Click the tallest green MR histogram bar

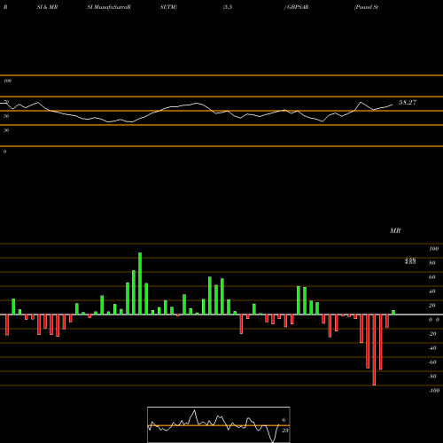(x=140, y=284)
